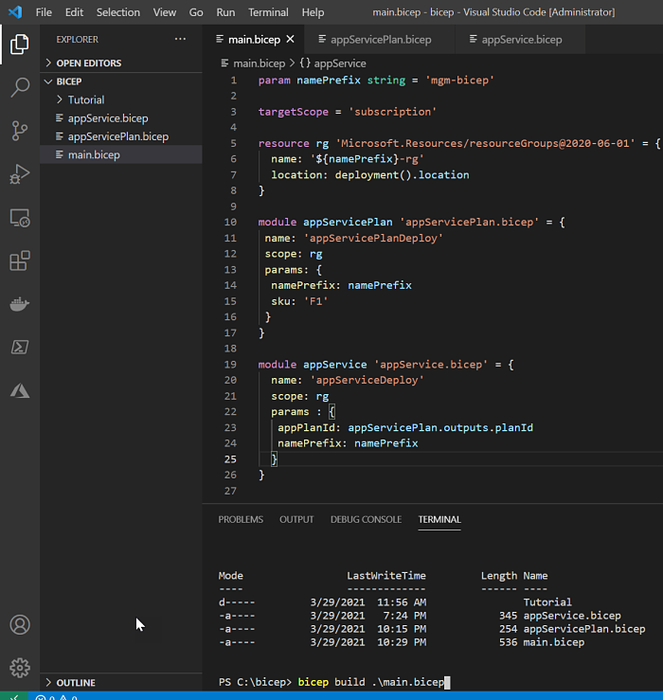Expand the Outline section
This screenshot has width=663, height=700.
pos(75,682)
